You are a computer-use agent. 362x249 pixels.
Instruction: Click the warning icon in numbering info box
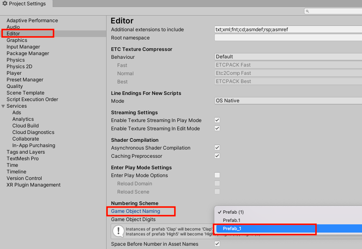pos(119,231)
